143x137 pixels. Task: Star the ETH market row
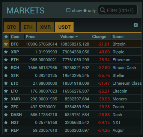pyautogui.click(x=6, y=60)
